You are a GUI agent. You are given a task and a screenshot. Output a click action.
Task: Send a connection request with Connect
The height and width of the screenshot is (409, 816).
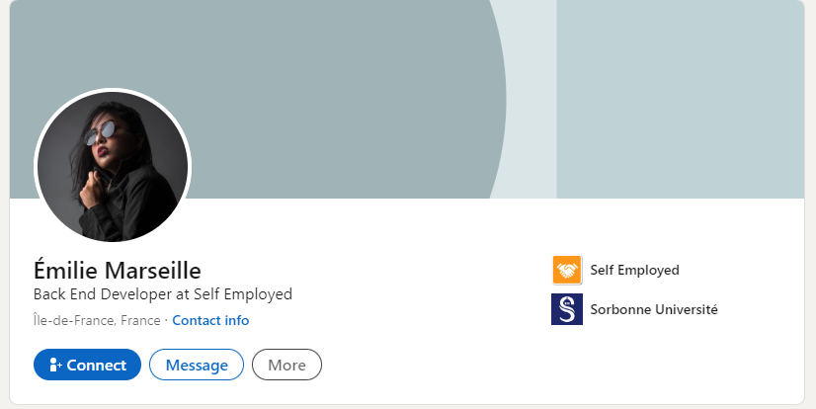pos(87,365)
